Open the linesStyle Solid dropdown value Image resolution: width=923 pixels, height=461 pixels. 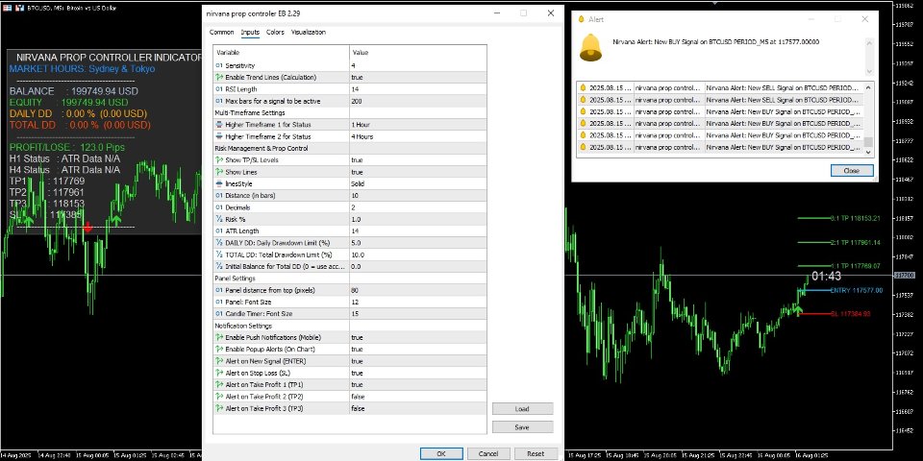tap(418, 184)
